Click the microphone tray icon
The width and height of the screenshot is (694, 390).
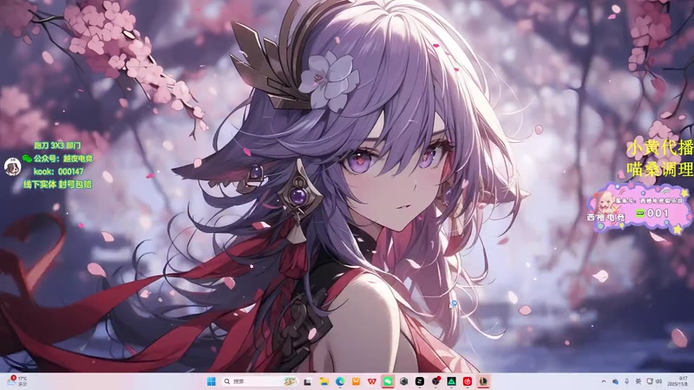[626, 381]
